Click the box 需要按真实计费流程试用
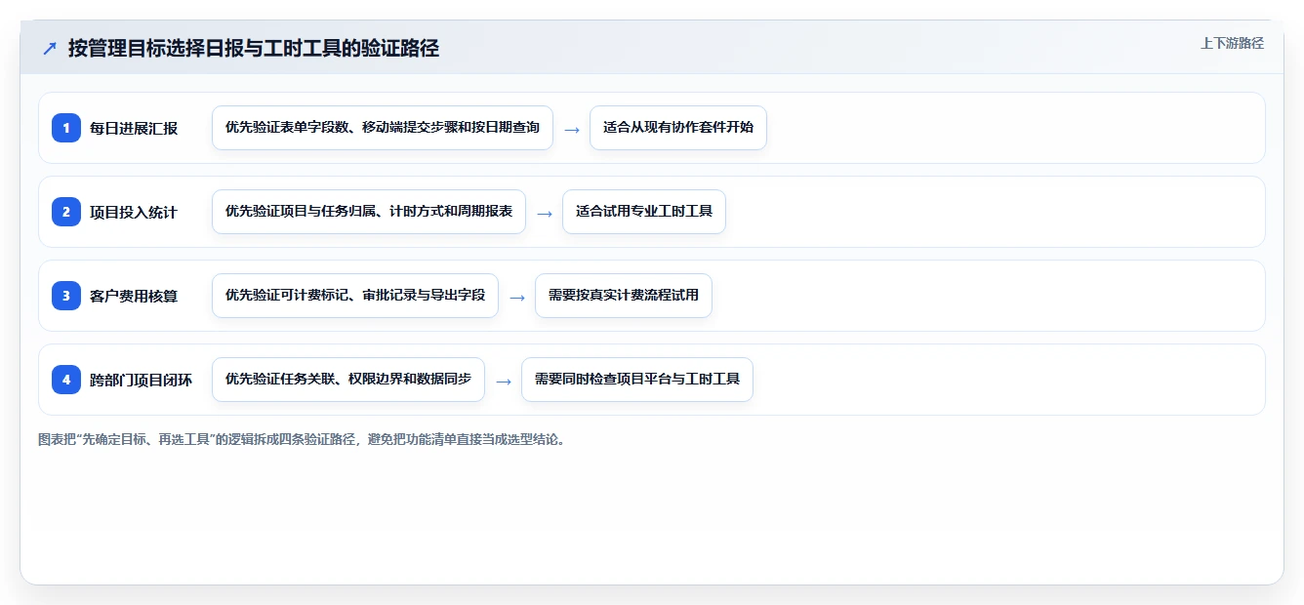The width and height of the screenshot is (1304, 605). 624,296
